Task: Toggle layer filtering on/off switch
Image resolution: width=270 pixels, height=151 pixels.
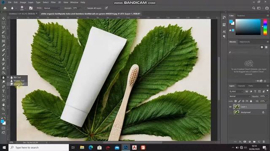Action: (267, 91)
